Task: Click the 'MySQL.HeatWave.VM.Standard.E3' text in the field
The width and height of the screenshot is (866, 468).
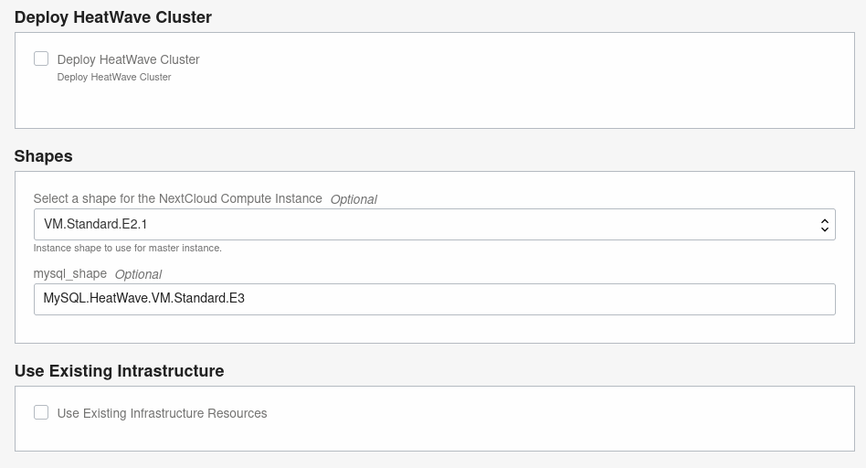Action: pos(143,298)
